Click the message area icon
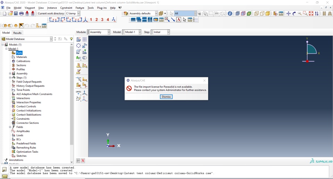333x179 pixels. [4, 169]
